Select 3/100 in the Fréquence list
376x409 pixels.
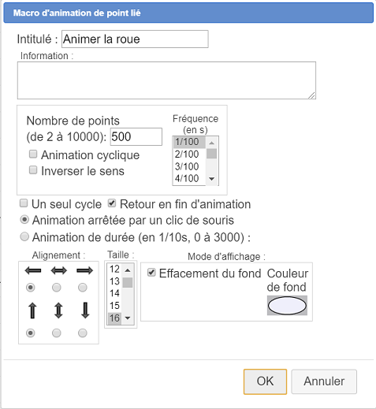[187, 166]
